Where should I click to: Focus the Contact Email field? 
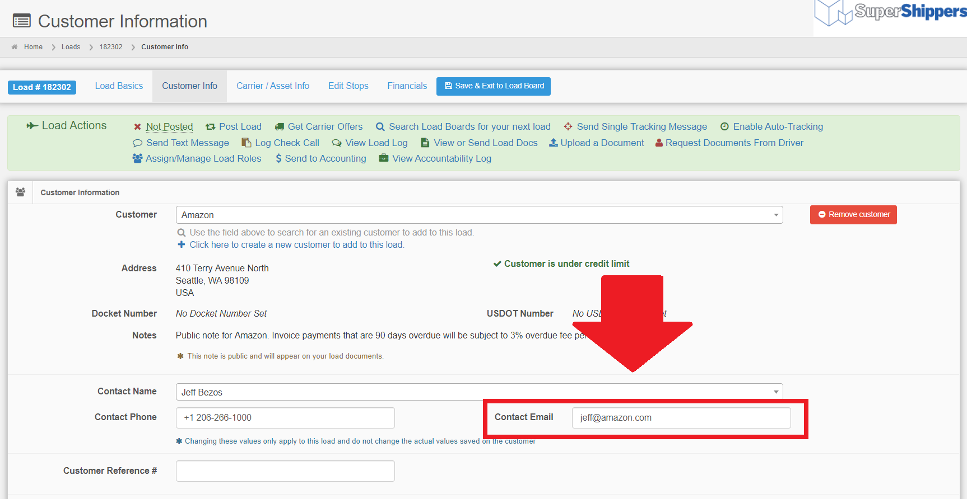click(681, 418)
